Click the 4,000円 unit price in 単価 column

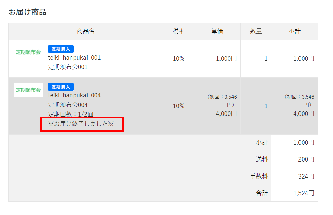226,114
